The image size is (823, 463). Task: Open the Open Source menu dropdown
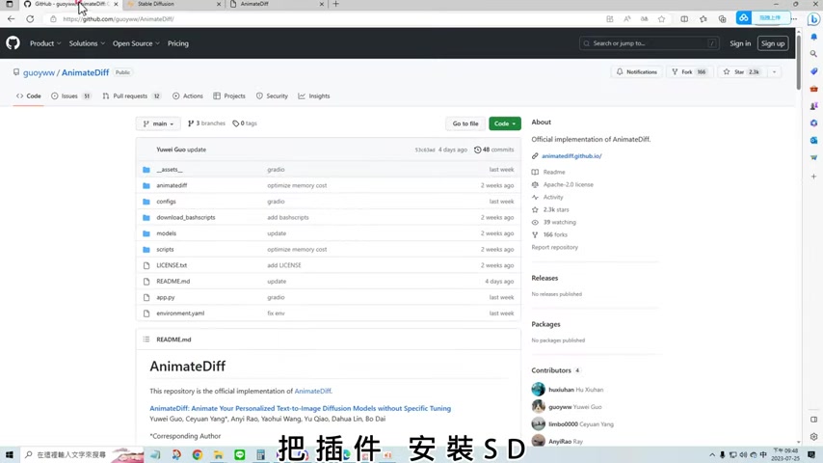pos(136,43)
